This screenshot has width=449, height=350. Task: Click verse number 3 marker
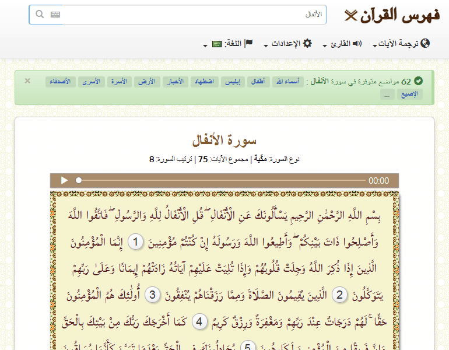(152, 295)
